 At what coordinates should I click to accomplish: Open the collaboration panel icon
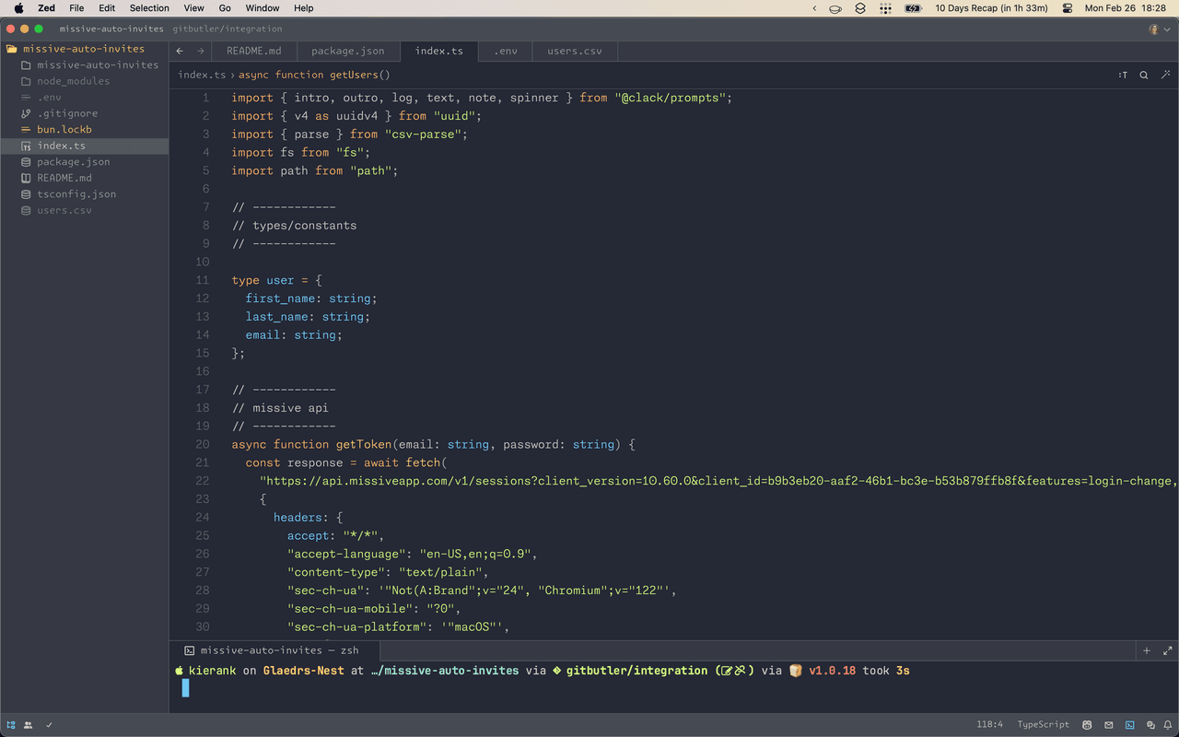(x=29, y=725)
